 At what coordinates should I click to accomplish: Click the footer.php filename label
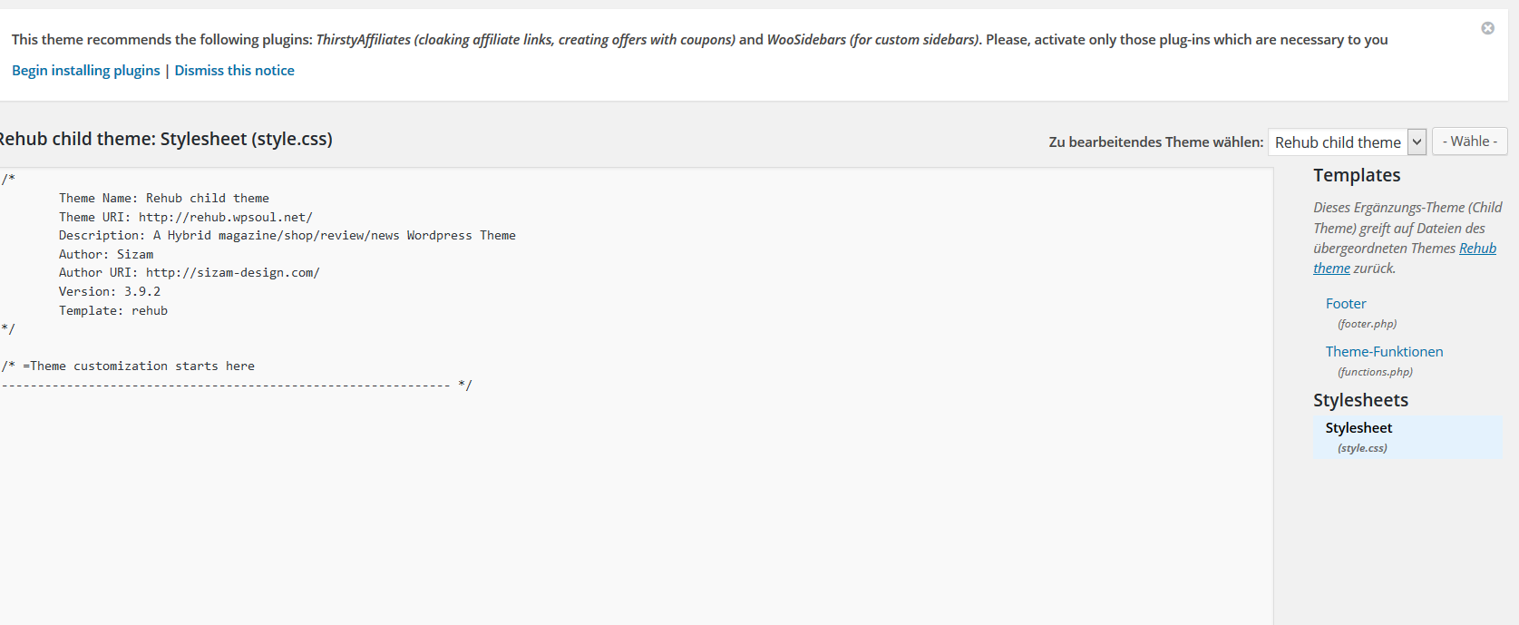tap(1367, 324)
